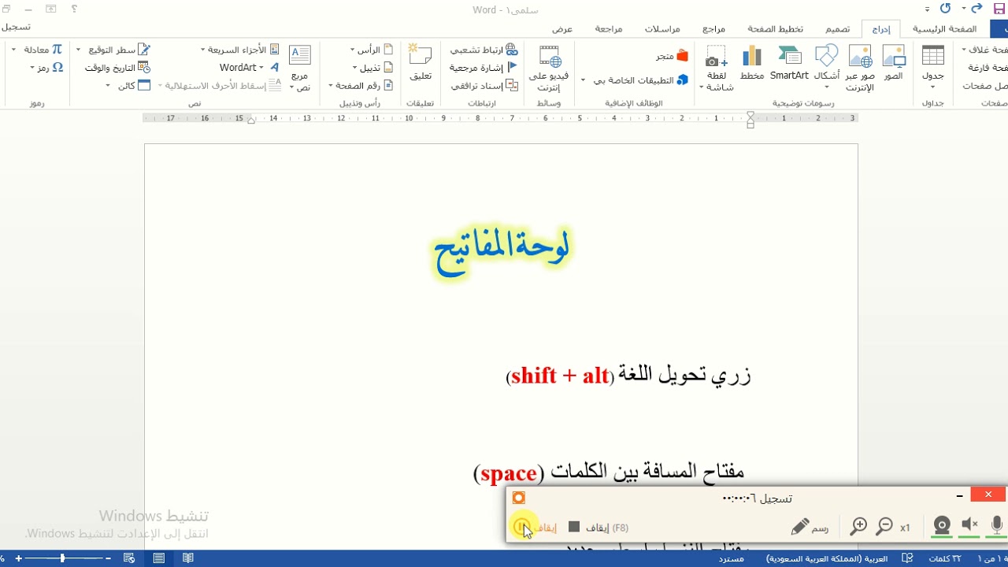Open the مراسلات mailings tab
Image resolution: width=1008 pixels, height=567 pixels.
(x=662, y=28)
